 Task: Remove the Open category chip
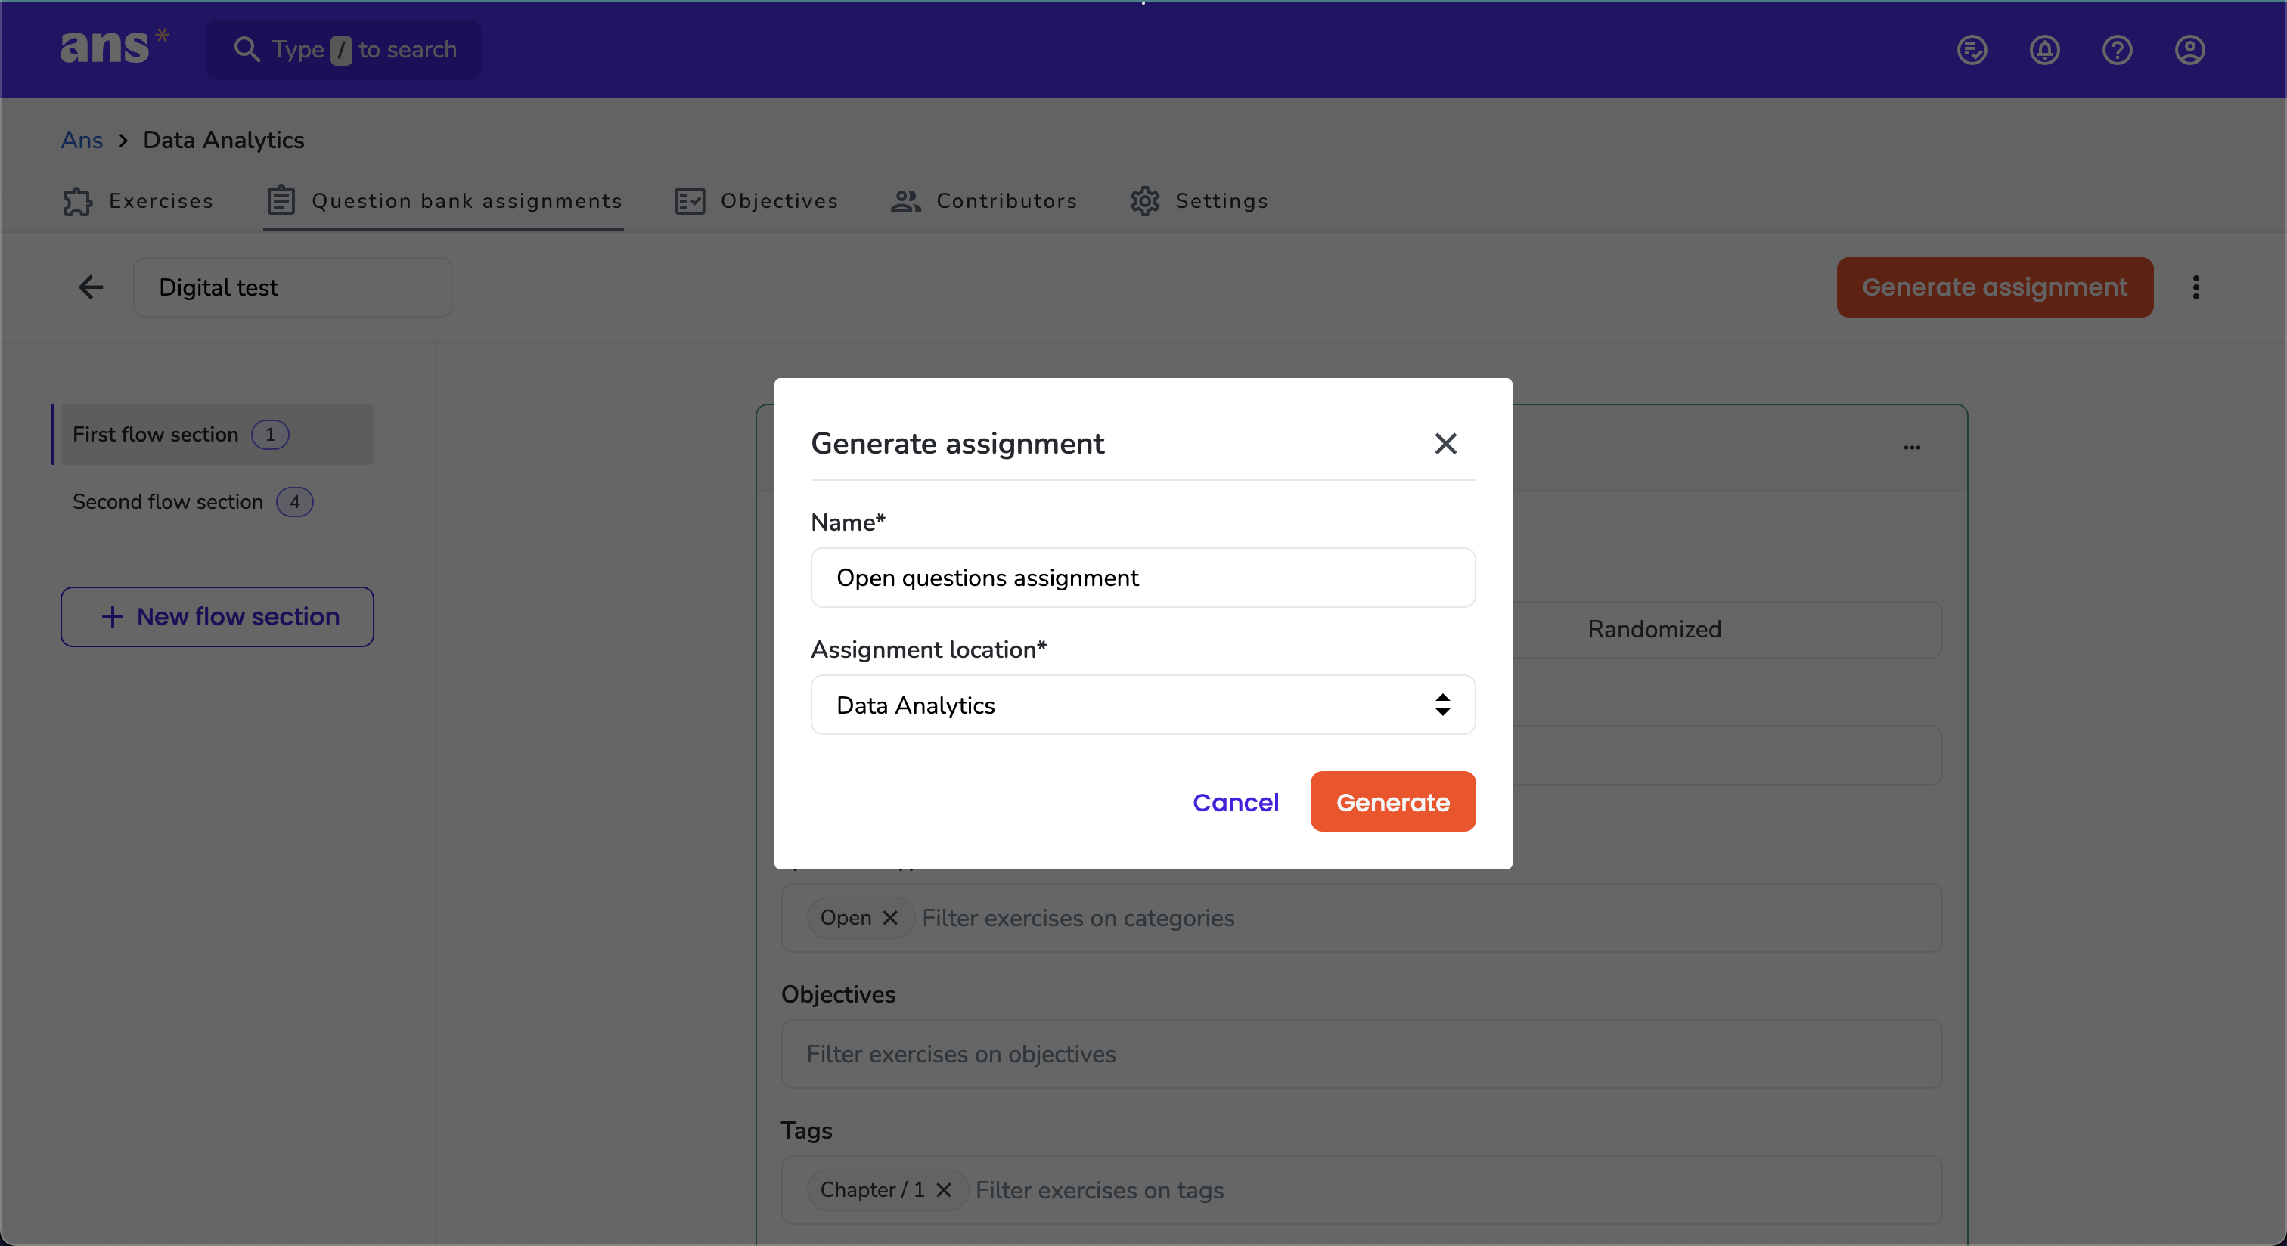(x=890, y=918)
